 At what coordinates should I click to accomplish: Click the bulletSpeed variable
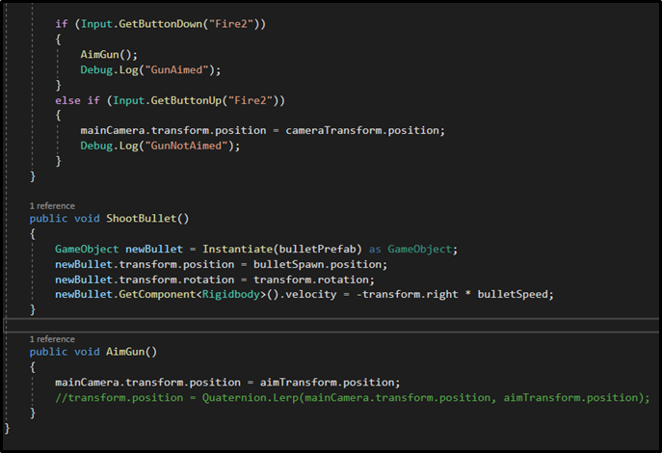(x=513, y=295)
